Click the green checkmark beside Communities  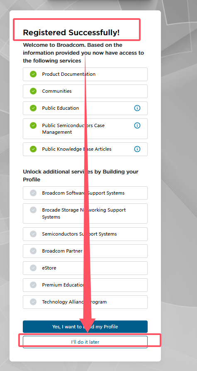pos(33,91)
